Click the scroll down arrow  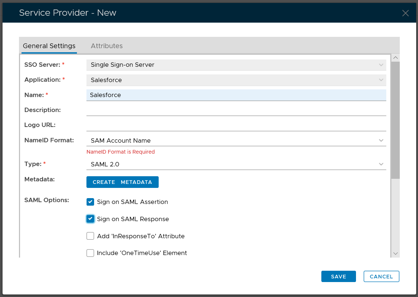(x=395, y=254)
